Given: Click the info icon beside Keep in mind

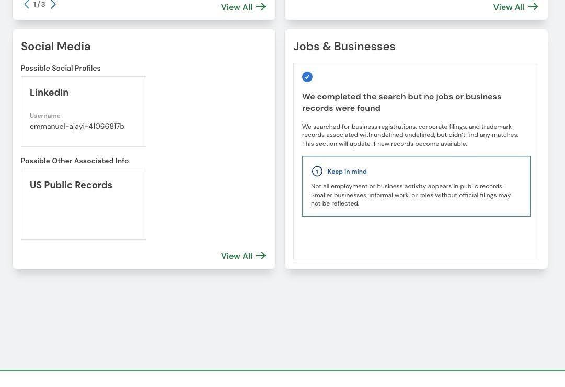Looking at the screenshot, I should (317, 172).
